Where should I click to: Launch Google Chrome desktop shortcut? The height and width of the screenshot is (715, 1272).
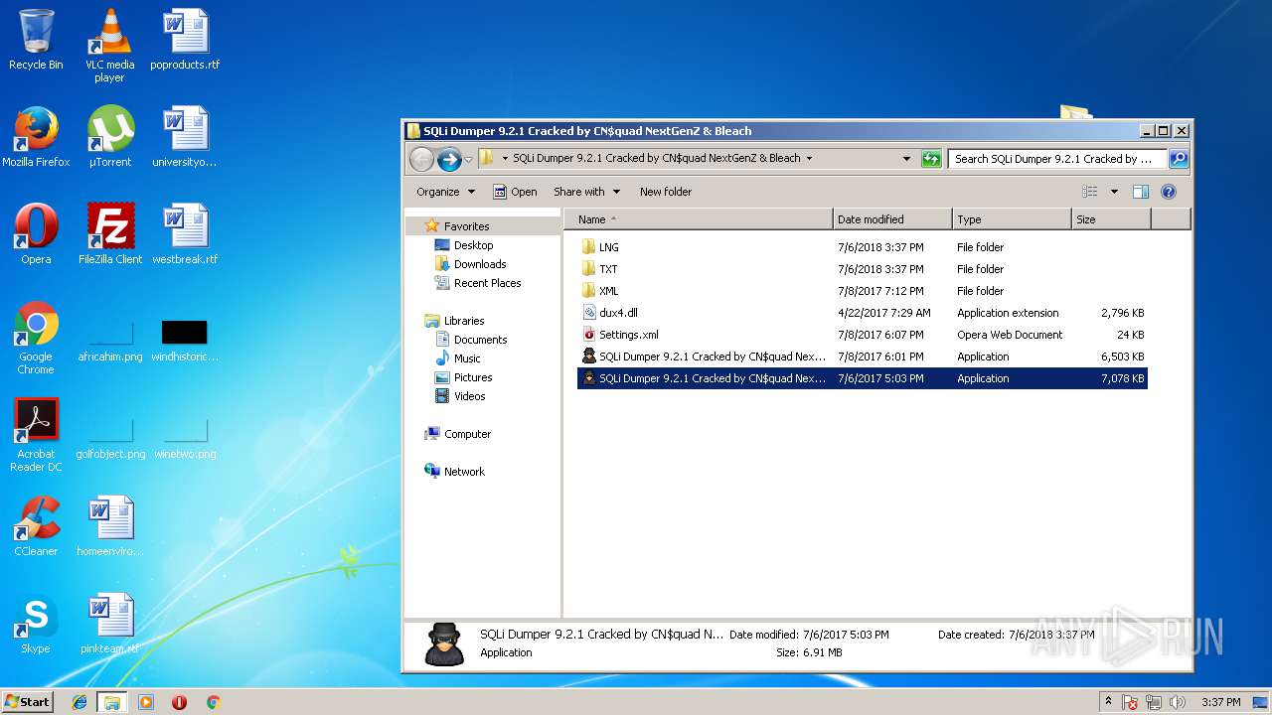tap(36, 338)
